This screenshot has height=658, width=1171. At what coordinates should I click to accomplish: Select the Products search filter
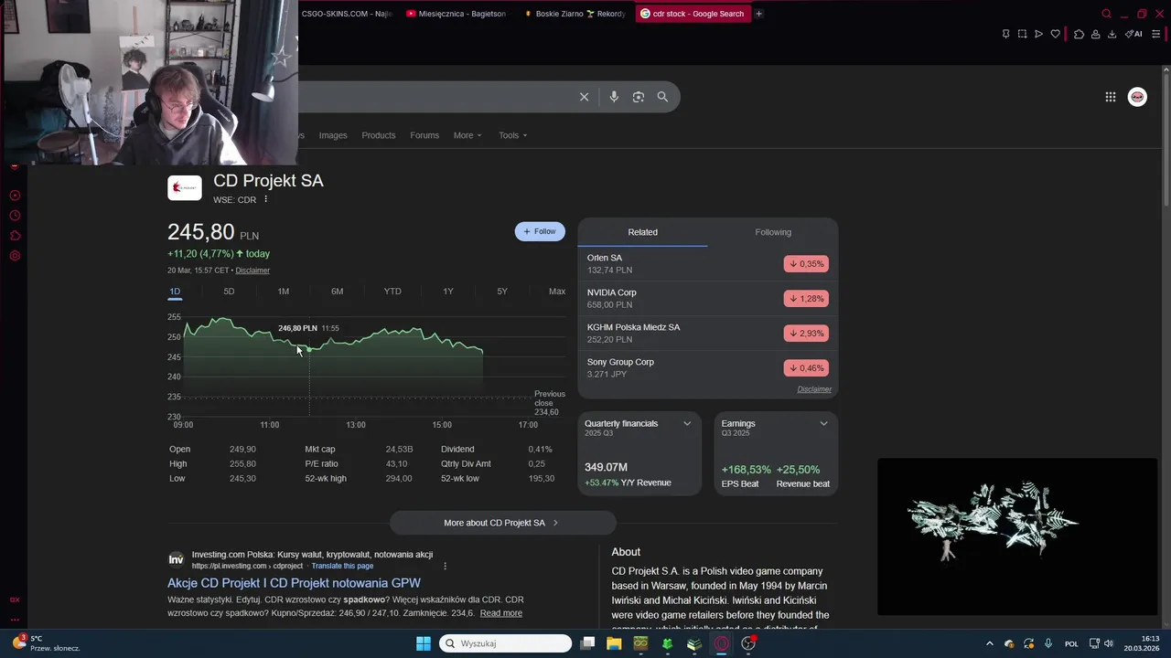pyautogui.click(x=379, y=135)
